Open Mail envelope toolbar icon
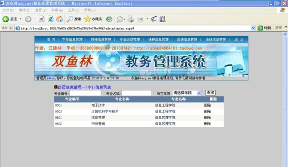The height and width of the screenshot is (167, 288). 119,19
